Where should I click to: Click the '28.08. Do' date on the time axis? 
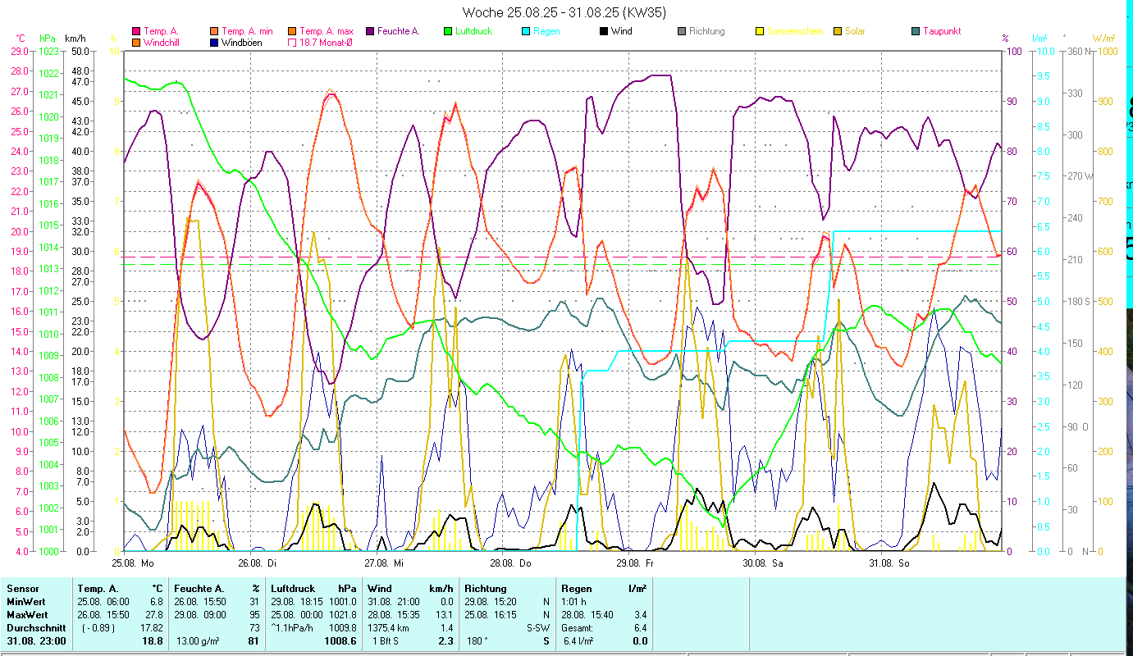click(511, 563)
